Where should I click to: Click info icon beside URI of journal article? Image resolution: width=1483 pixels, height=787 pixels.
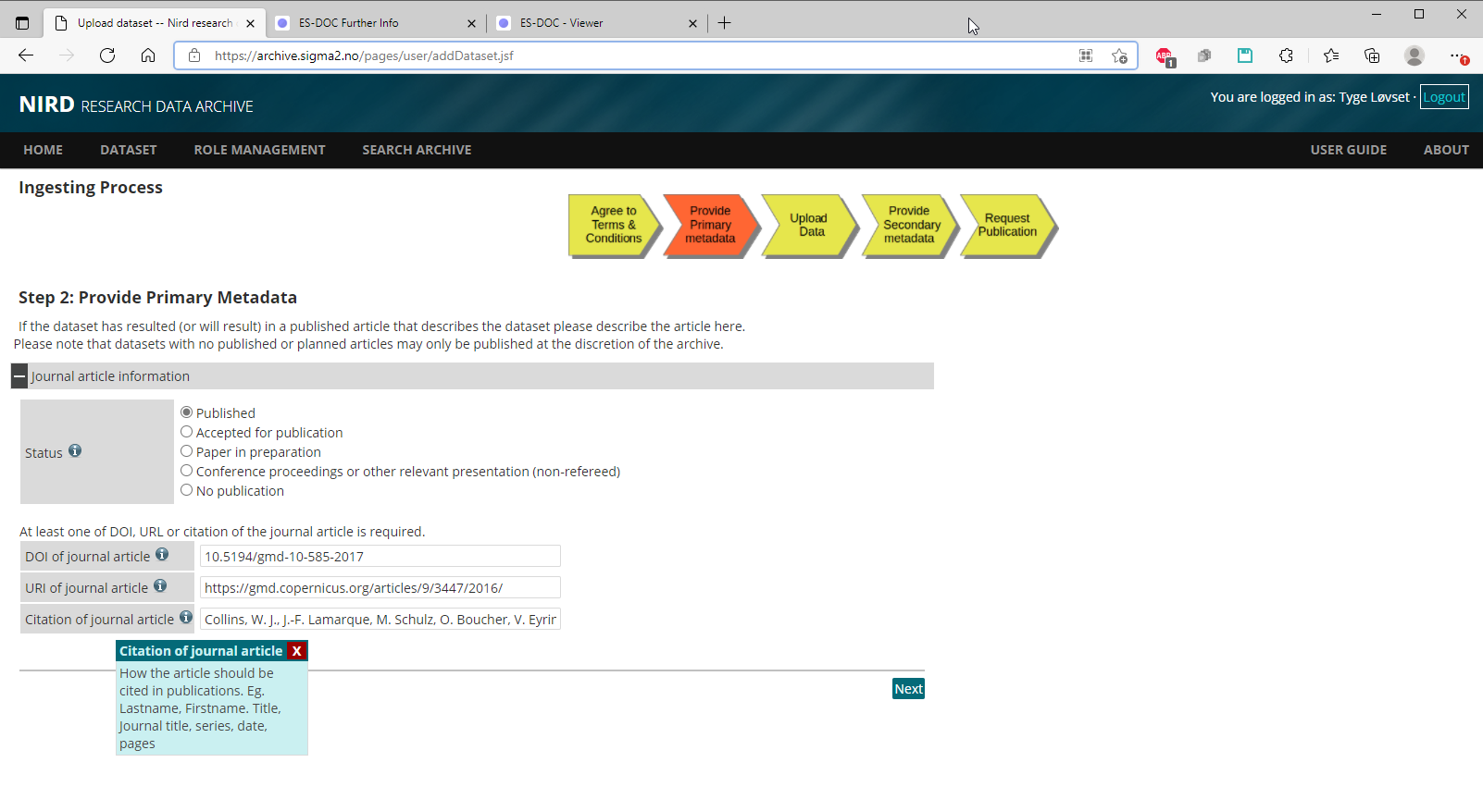click(160, 586)
